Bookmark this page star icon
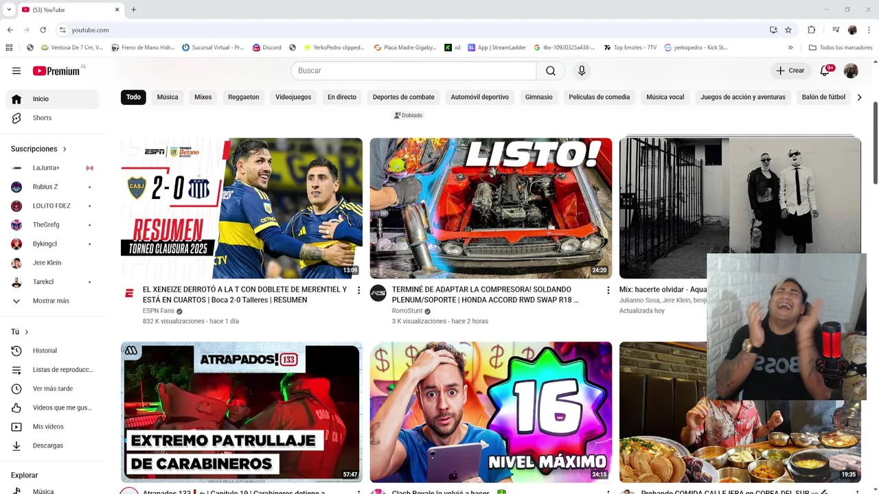Image resolution: width=879 pixels, height=494 pixels. point(788,30)
